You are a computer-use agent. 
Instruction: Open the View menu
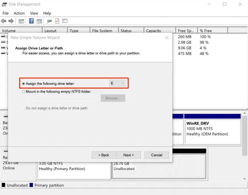[x=34, y=13]
